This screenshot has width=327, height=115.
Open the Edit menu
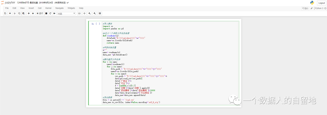pos(15,8)
